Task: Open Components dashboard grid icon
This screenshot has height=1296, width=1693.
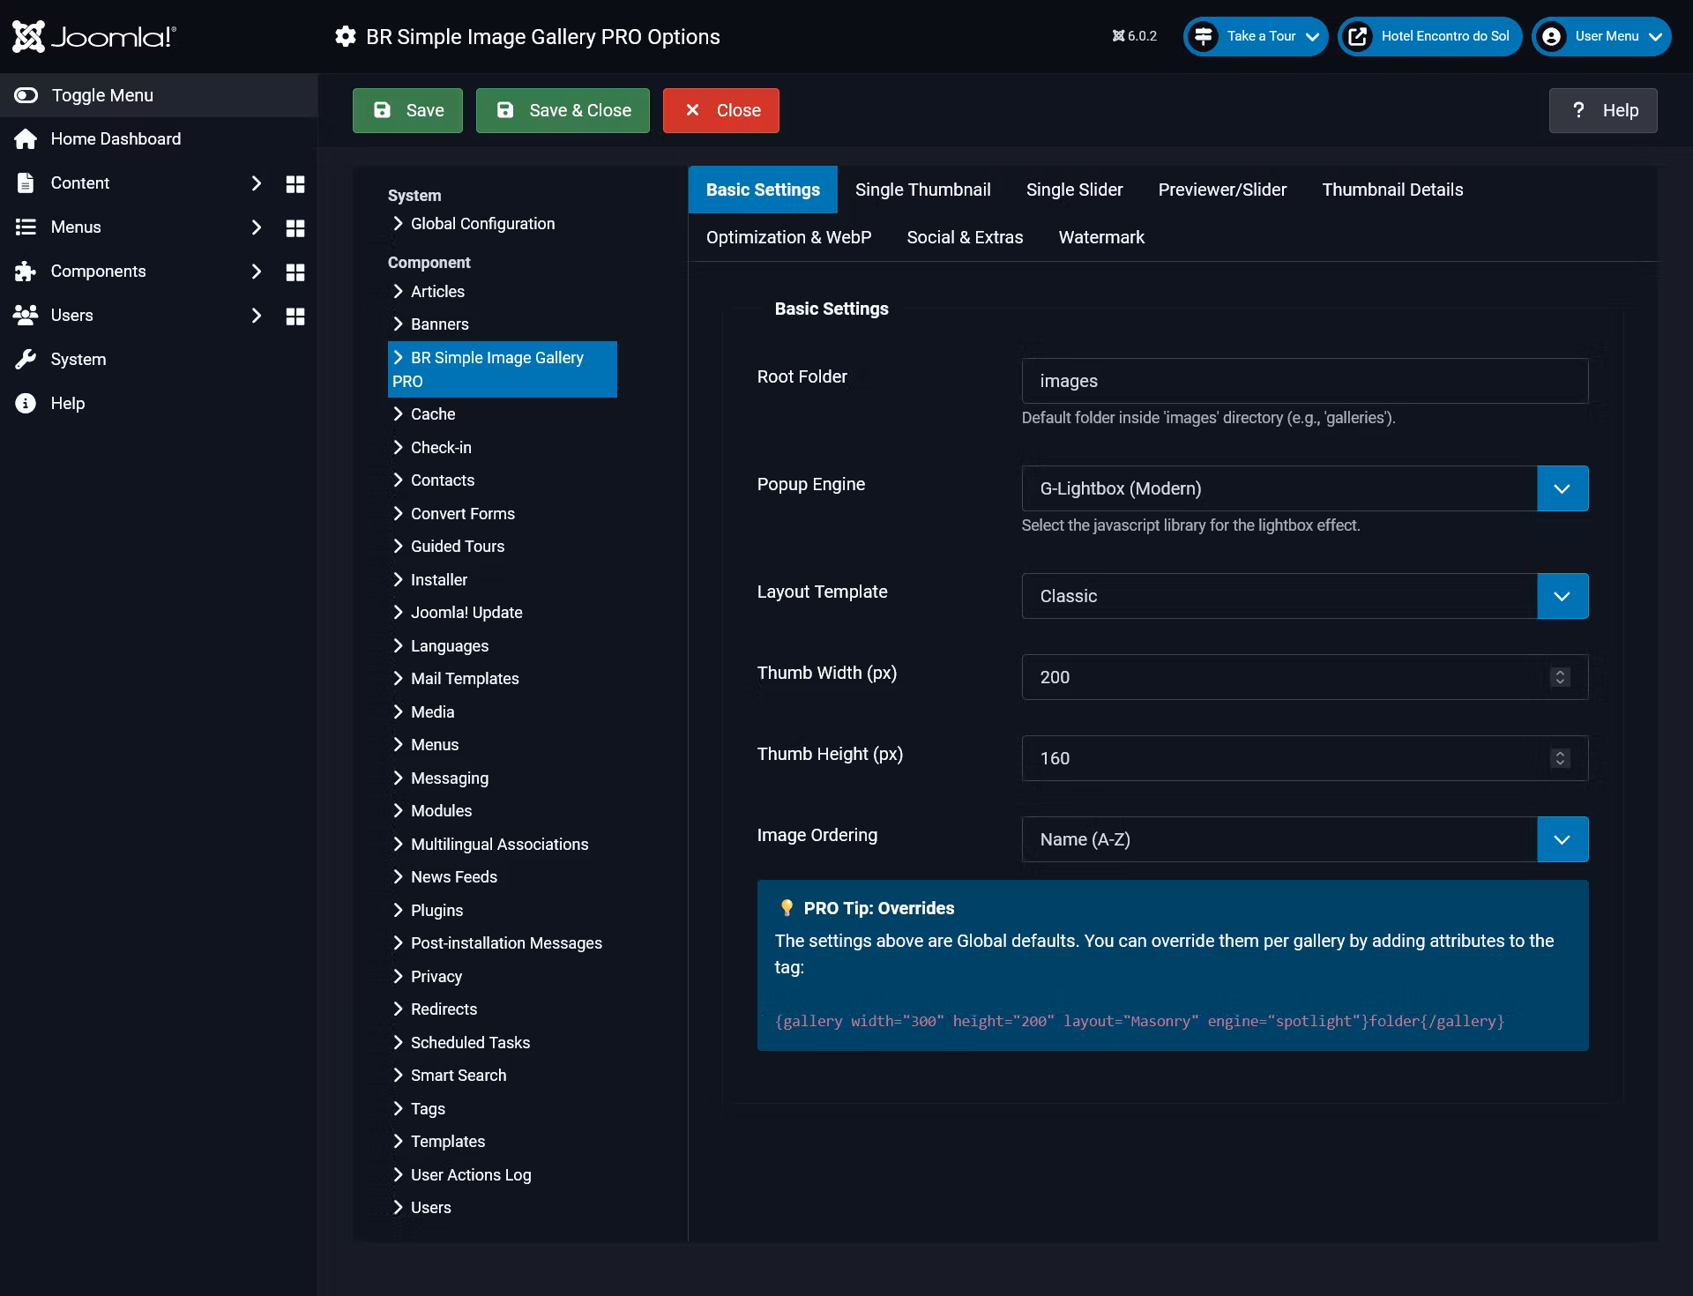Action: coord(295,272)
